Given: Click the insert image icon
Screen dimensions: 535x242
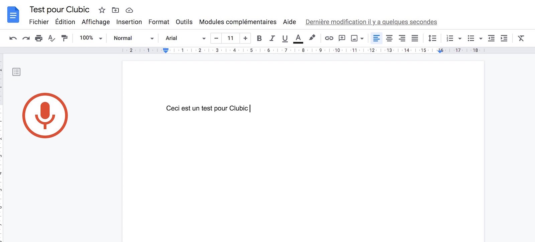Looking at the screenshot, I should [x=354, y=38].
